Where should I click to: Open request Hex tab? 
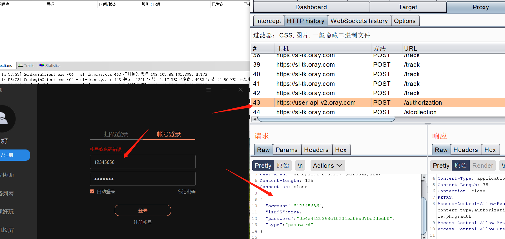tap(341, 150)
